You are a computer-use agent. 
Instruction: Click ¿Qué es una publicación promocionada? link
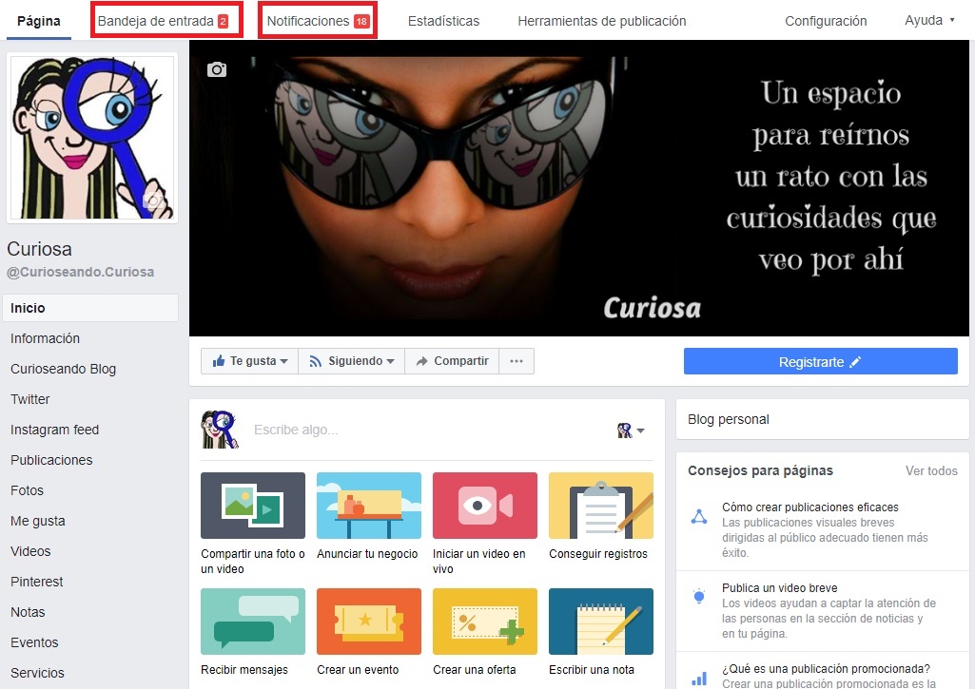[x=826, y=668]
